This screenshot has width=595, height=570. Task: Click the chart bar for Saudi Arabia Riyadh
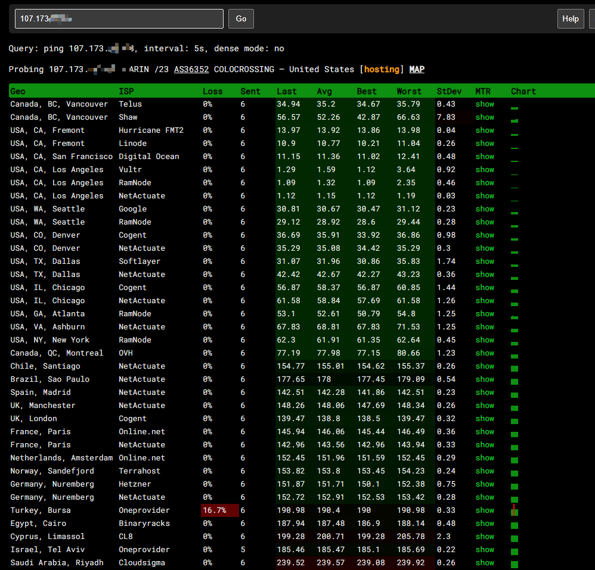click(515, 564)
